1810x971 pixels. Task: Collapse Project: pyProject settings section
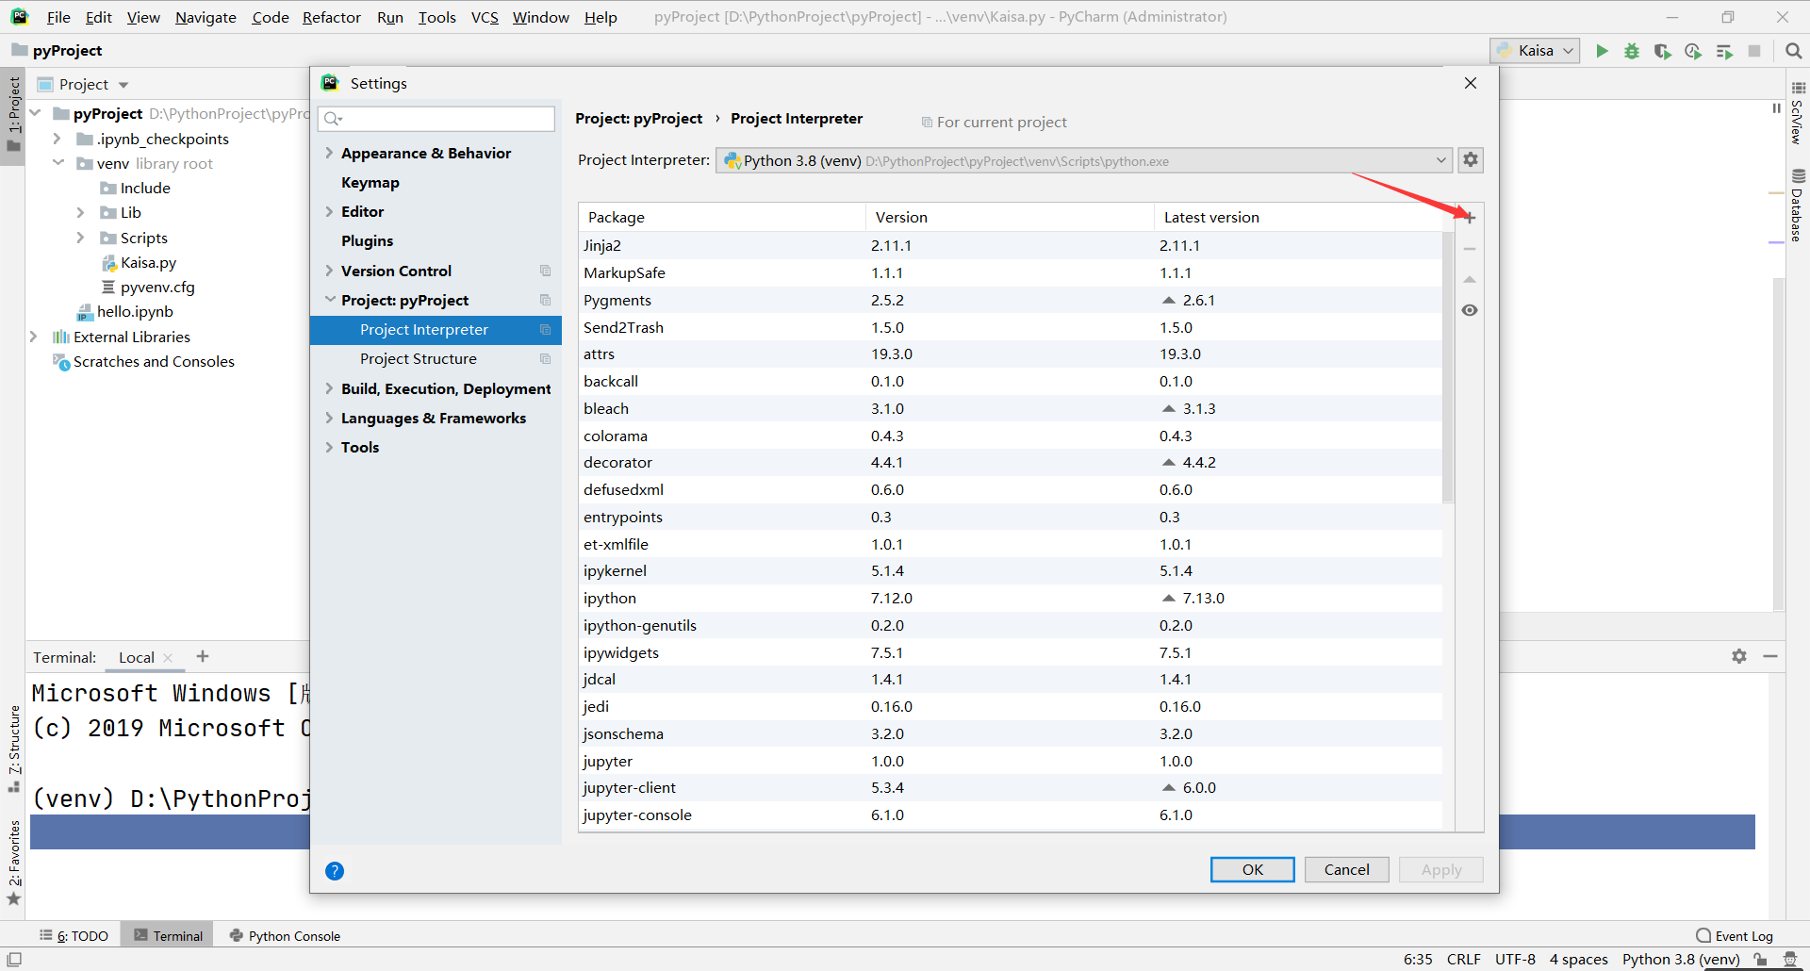pyautogui.click(x=330, y=300)
